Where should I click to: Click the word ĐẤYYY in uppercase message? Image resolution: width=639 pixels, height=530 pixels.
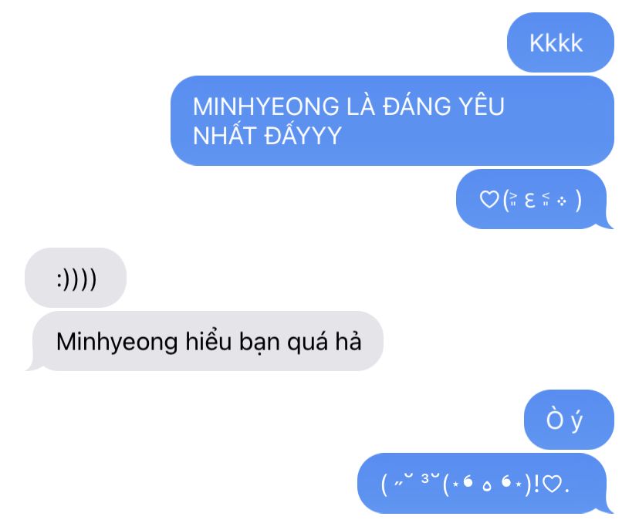point(303,135)
